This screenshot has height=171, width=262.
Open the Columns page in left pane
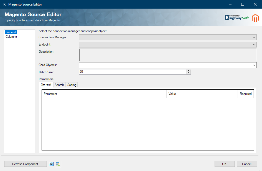(11, 37)
